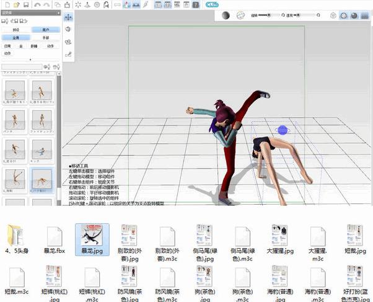Screen dimensions: 373x302
Task: Select the 大猩猩.m3c file
Action: click(318, 244)
